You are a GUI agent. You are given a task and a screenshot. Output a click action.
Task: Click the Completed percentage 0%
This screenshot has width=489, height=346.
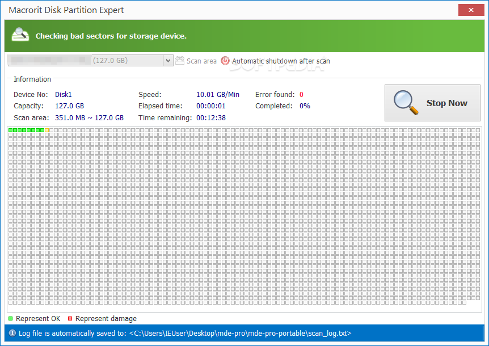click(x=305, y=106)
